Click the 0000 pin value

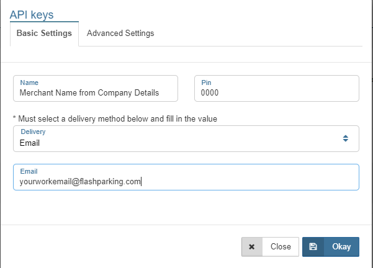pos(209,93)
